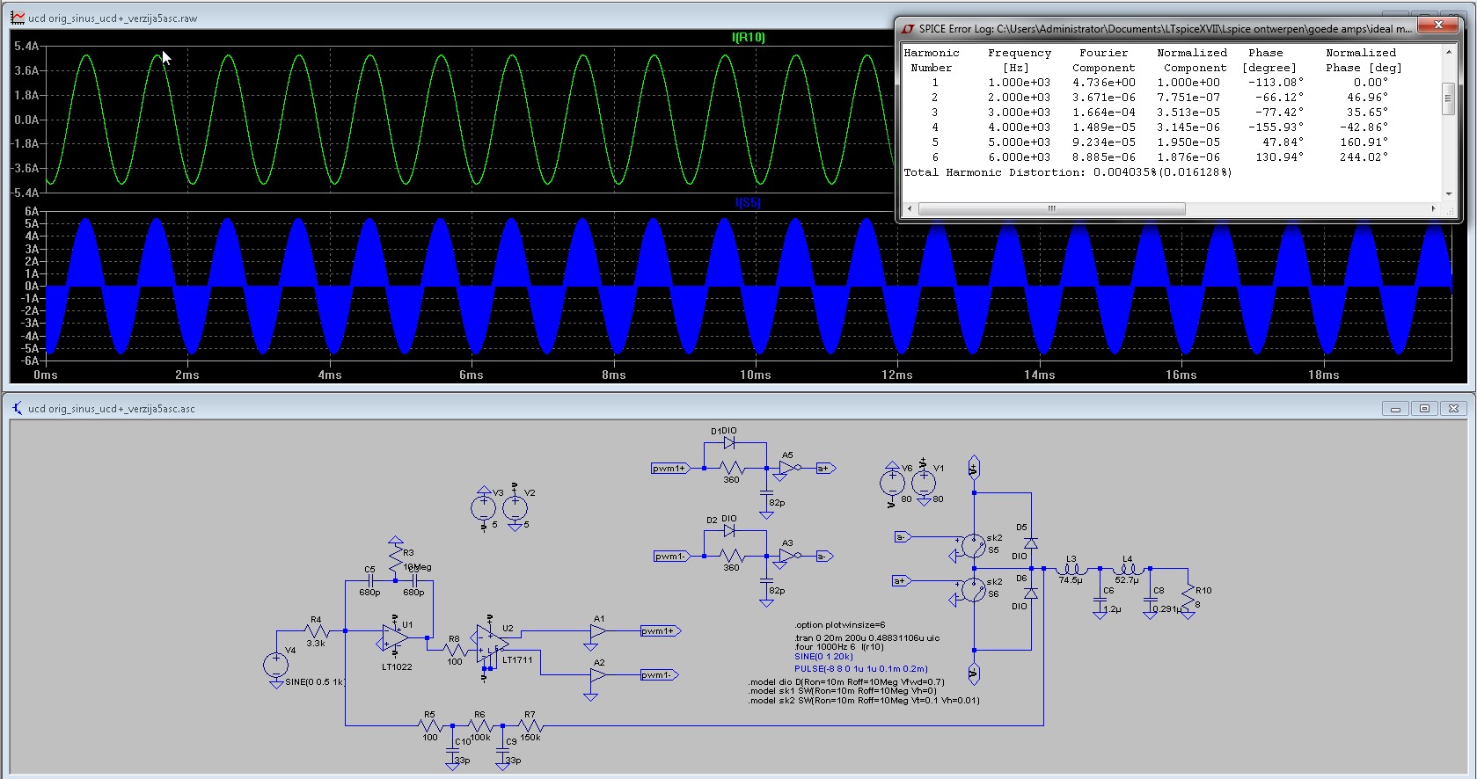Minimize the schematic .asc window

pos(1395,409)
